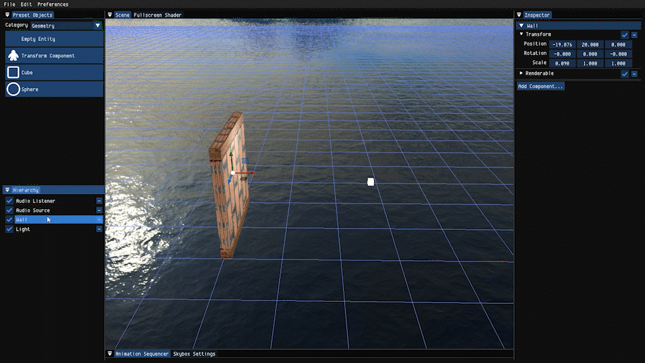This screenshot has width=645, height=363.
Task: Open the File menu
Action: click(x=9, y=4)
